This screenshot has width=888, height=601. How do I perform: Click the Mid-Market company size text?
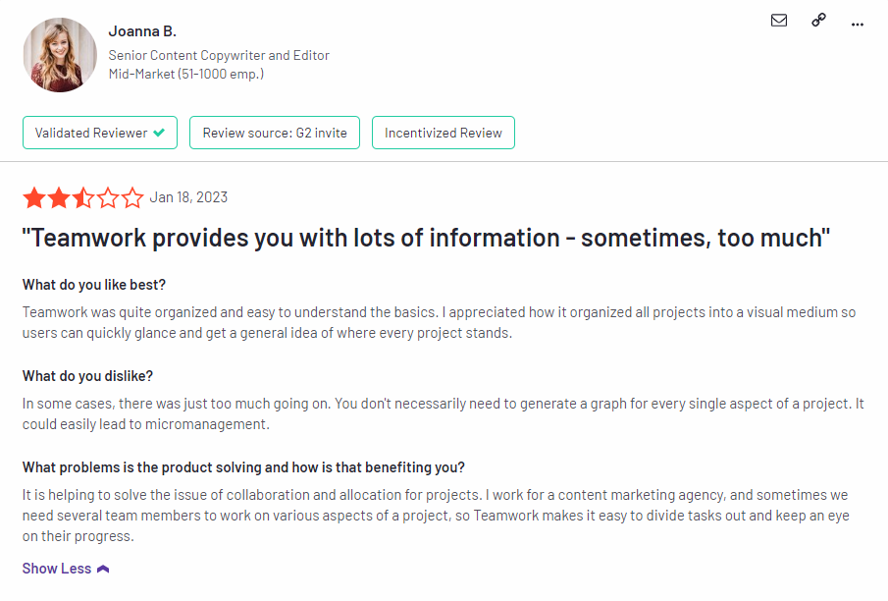pyautogui.click(x=185, y=74)
